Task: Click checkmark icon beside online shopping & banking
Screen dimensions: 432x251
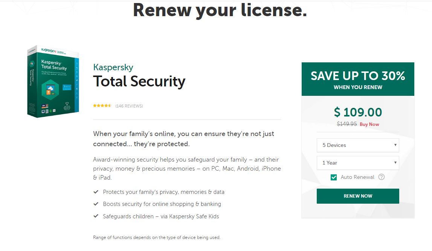Action: pyautogui.click(x=96, y=204)
